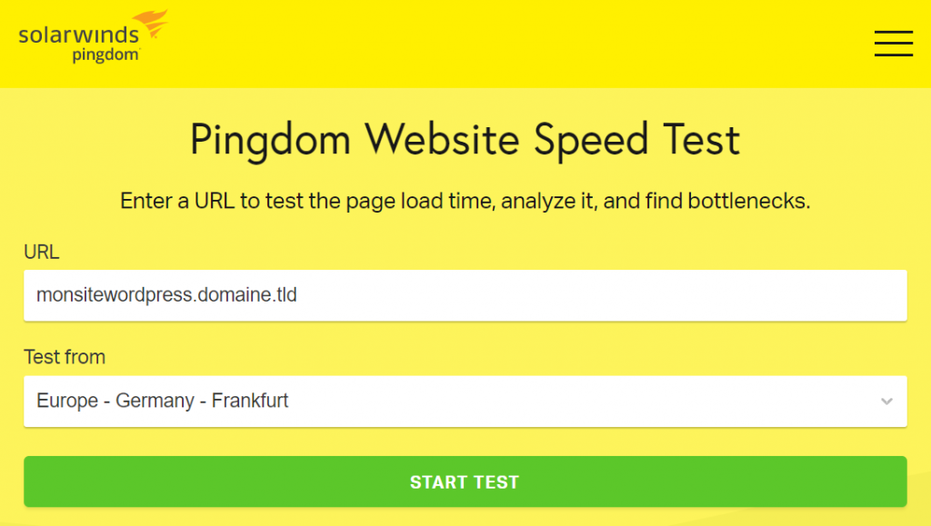Image resolution: width=931 pixels, height=526 pixels.
Task: Click the Pingdom Website Speed Test heading
Action: [x=465, y=140]
